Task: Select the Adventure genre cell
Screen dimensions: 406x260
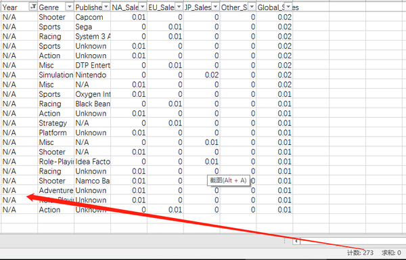Action: click(56, 190)
